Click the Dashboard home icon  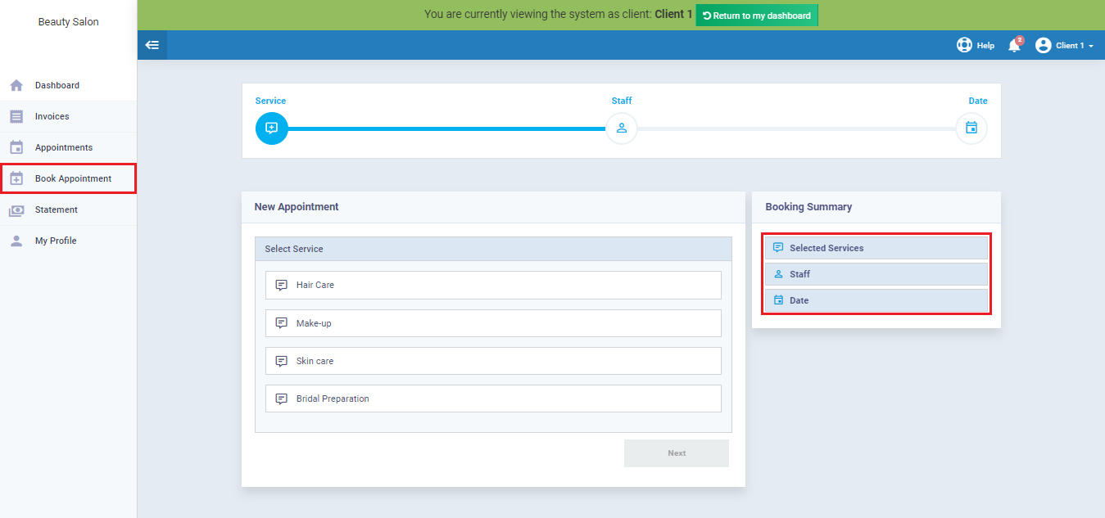pos(16,85)
